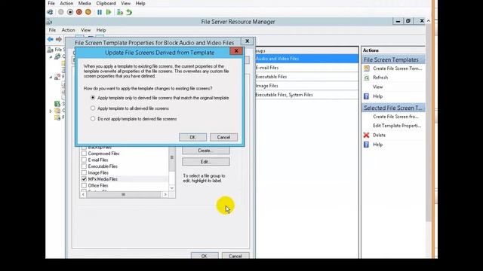Click file group list horizontal scroll left arrow
The image size is (483, 271).
click(83, 194)
